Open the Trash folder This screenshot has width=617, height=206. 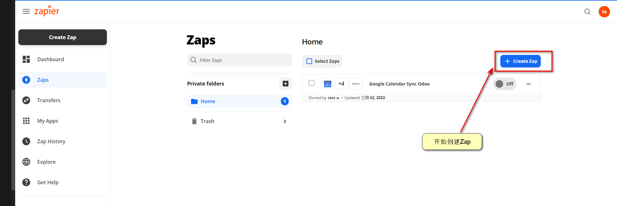(x=239, y=121)
